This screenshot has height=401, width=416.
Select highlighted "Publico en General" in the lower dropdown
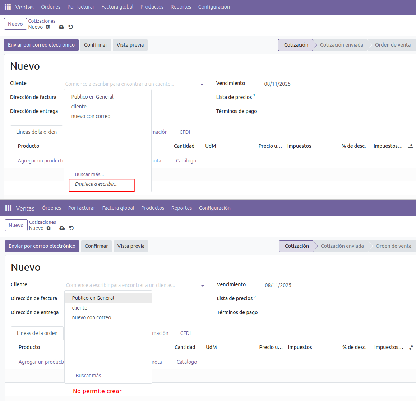coord(93,298)
